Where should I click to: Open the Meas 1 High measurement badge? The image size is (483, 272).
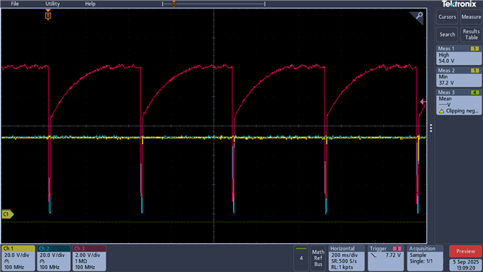[459, 55]
